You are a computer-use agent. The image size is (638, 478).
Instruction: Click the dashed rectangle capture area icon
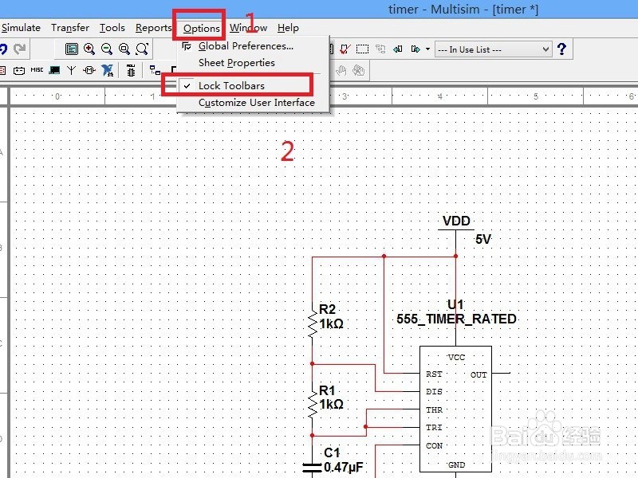point(362,49)
